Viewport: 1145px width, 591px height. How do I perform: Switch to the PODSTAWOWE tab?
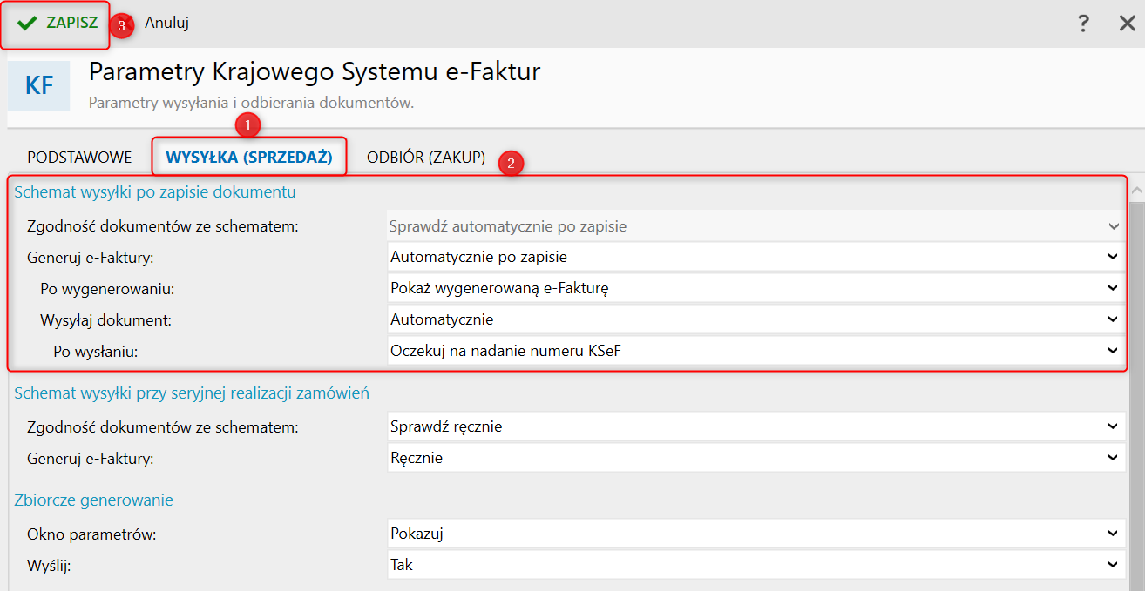tap(79, 158)
